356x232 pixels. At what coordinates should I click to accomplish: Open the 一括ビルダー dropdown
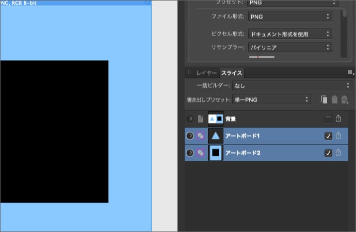tap(292, 85)
